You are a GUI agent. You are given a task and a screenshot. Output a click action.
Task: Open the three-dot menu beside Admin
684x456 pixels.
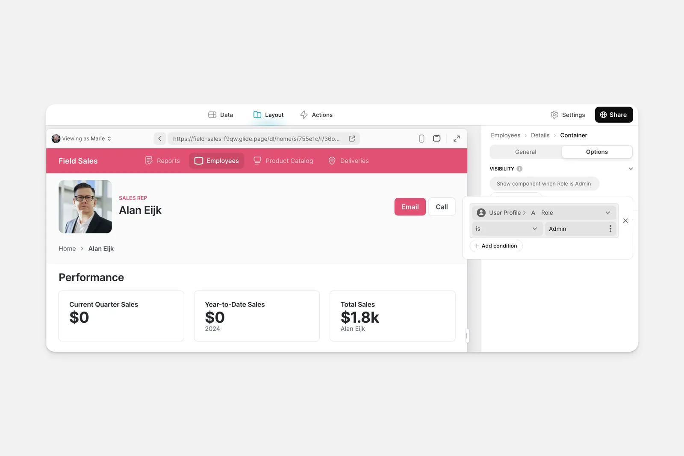tap(610, 229)
